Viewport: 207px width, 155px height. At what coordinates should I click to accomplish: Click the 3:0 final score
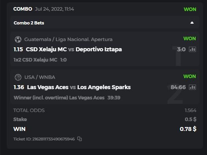(181, 49)
